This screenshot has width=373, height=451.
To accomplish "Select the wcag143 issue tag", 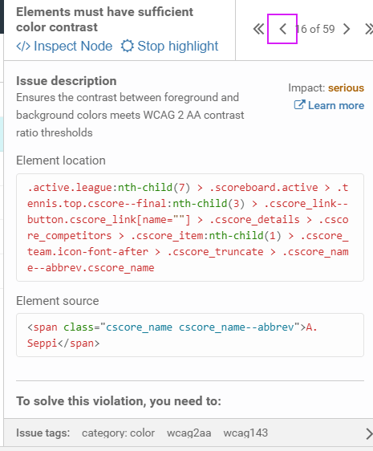I will 245,433.
